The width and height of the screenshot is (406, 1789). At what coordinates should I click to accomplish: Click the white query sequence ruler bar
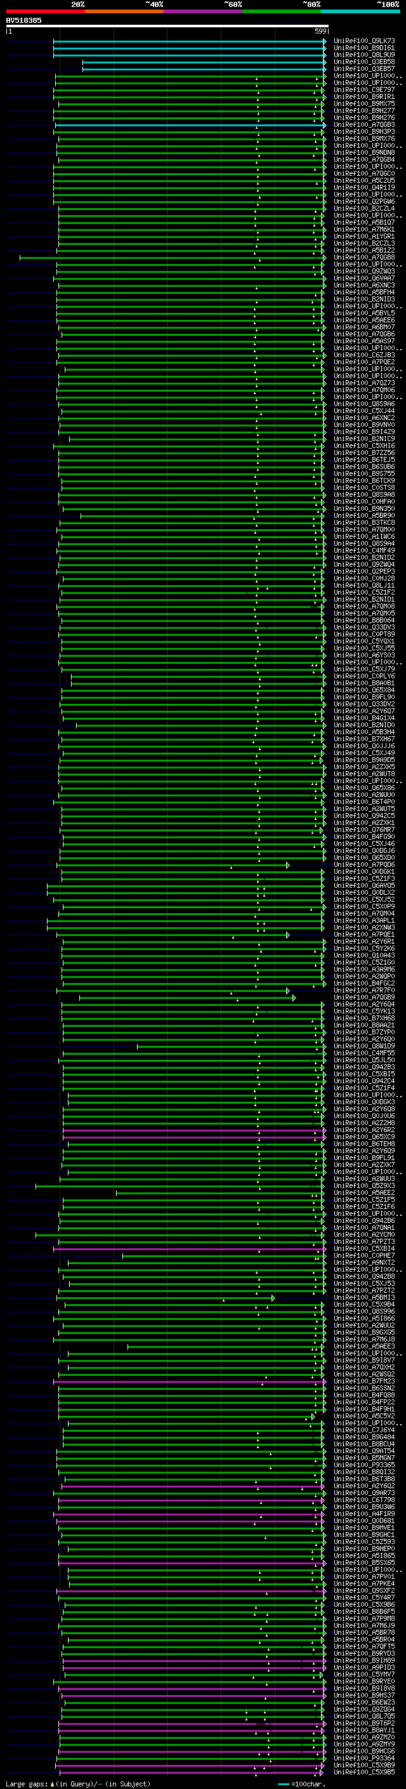167,27
